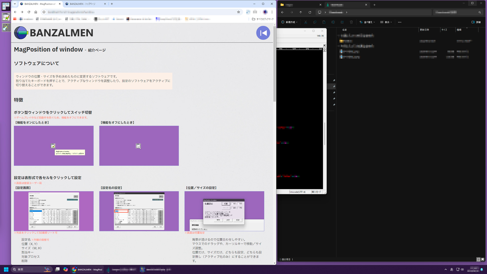Screen dimensions: 487x274
Task: Open the 位置／サイズの設定 screenshot thumbnail
Action: pos(224,211)
